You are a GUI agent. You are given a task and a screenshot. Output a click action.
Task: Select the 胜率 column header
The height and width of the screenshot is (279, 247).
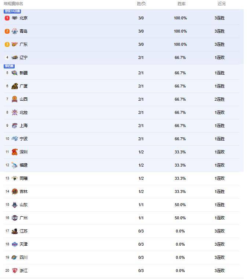coord(181,4)
